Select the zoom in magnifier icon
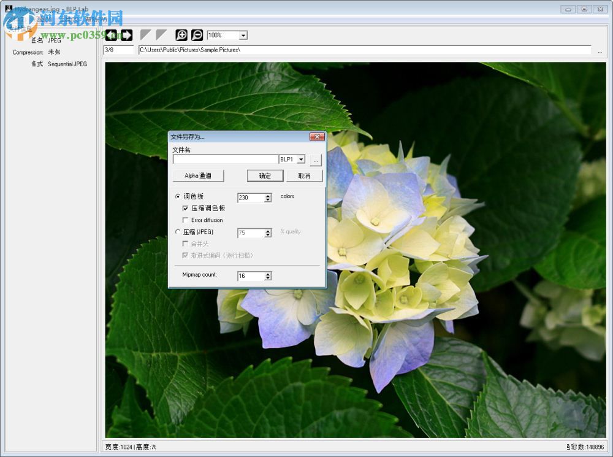Image resolution: width=613 pixels, height=457 pixels. (181, 35)
